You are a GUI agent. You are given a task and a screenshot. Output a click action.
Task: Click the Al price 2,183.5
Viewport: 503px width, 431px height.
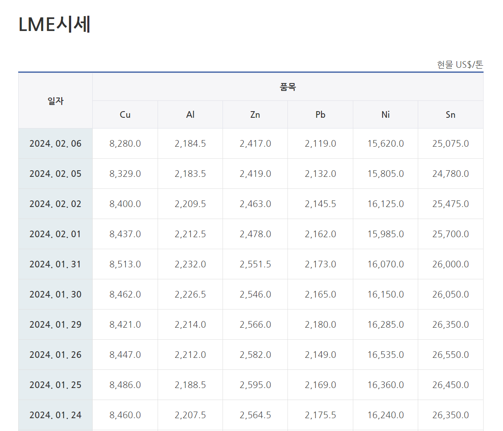(190, 174)
